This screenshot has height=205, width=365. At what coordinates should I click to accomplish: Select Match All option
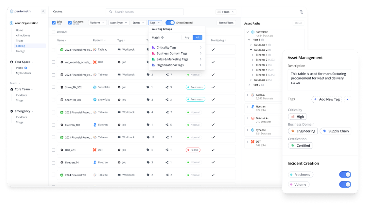point(198,38)
